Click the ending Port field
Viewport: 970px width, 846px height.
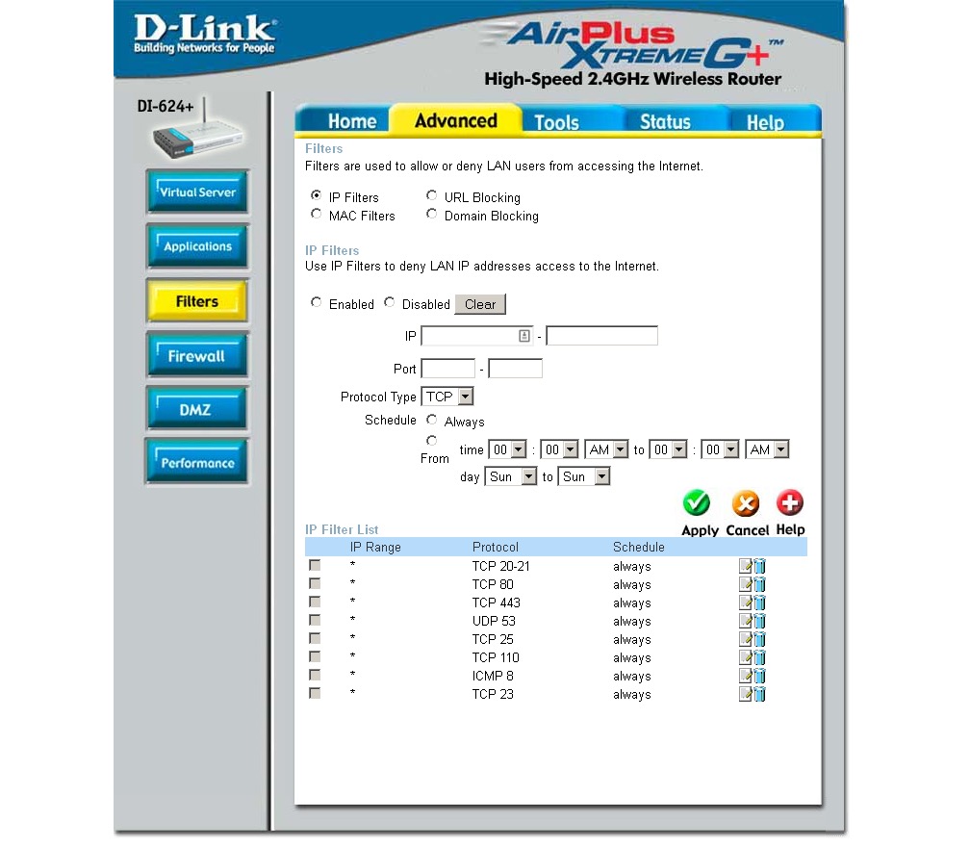coord(516,369)
